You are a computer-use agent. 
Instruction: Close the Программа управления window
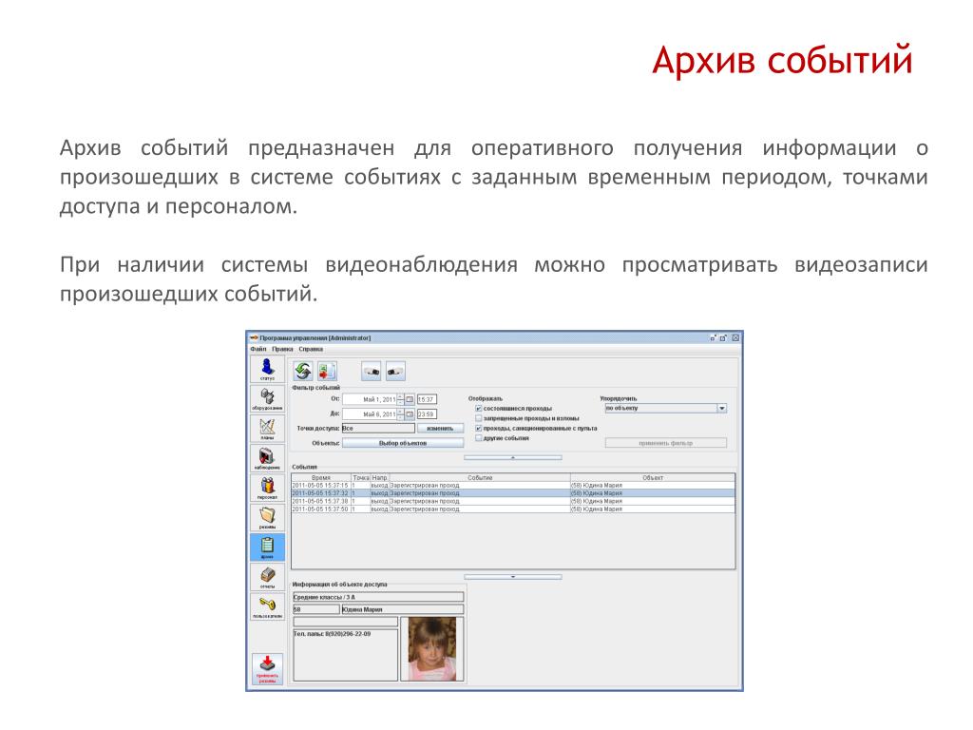point(735,338)
